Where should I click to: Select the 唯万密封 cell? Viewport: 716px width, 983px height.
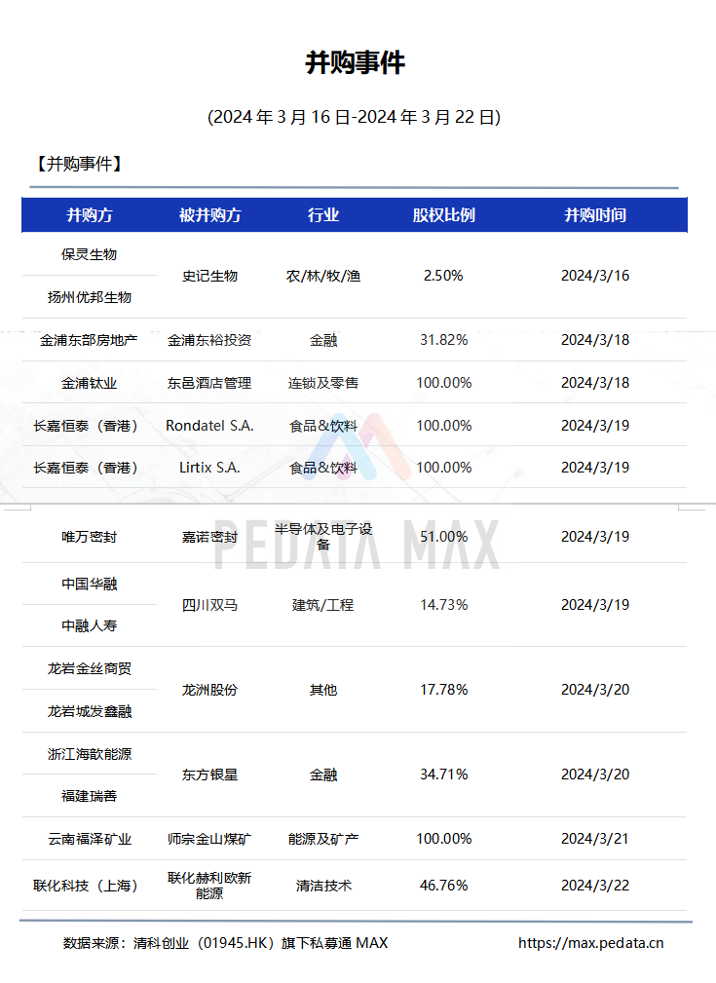89,537
